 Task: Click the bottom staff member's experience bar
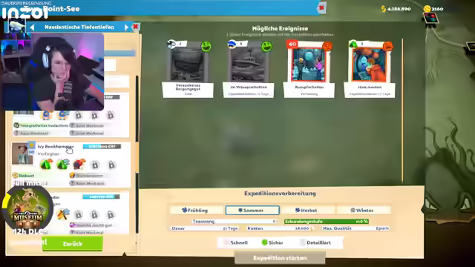click(101, 197)
